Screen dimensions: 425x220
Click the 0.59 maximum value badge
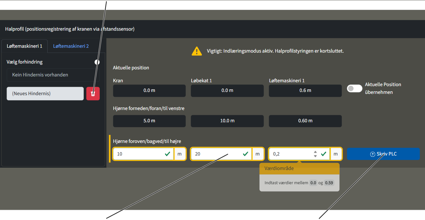[329, 183]
